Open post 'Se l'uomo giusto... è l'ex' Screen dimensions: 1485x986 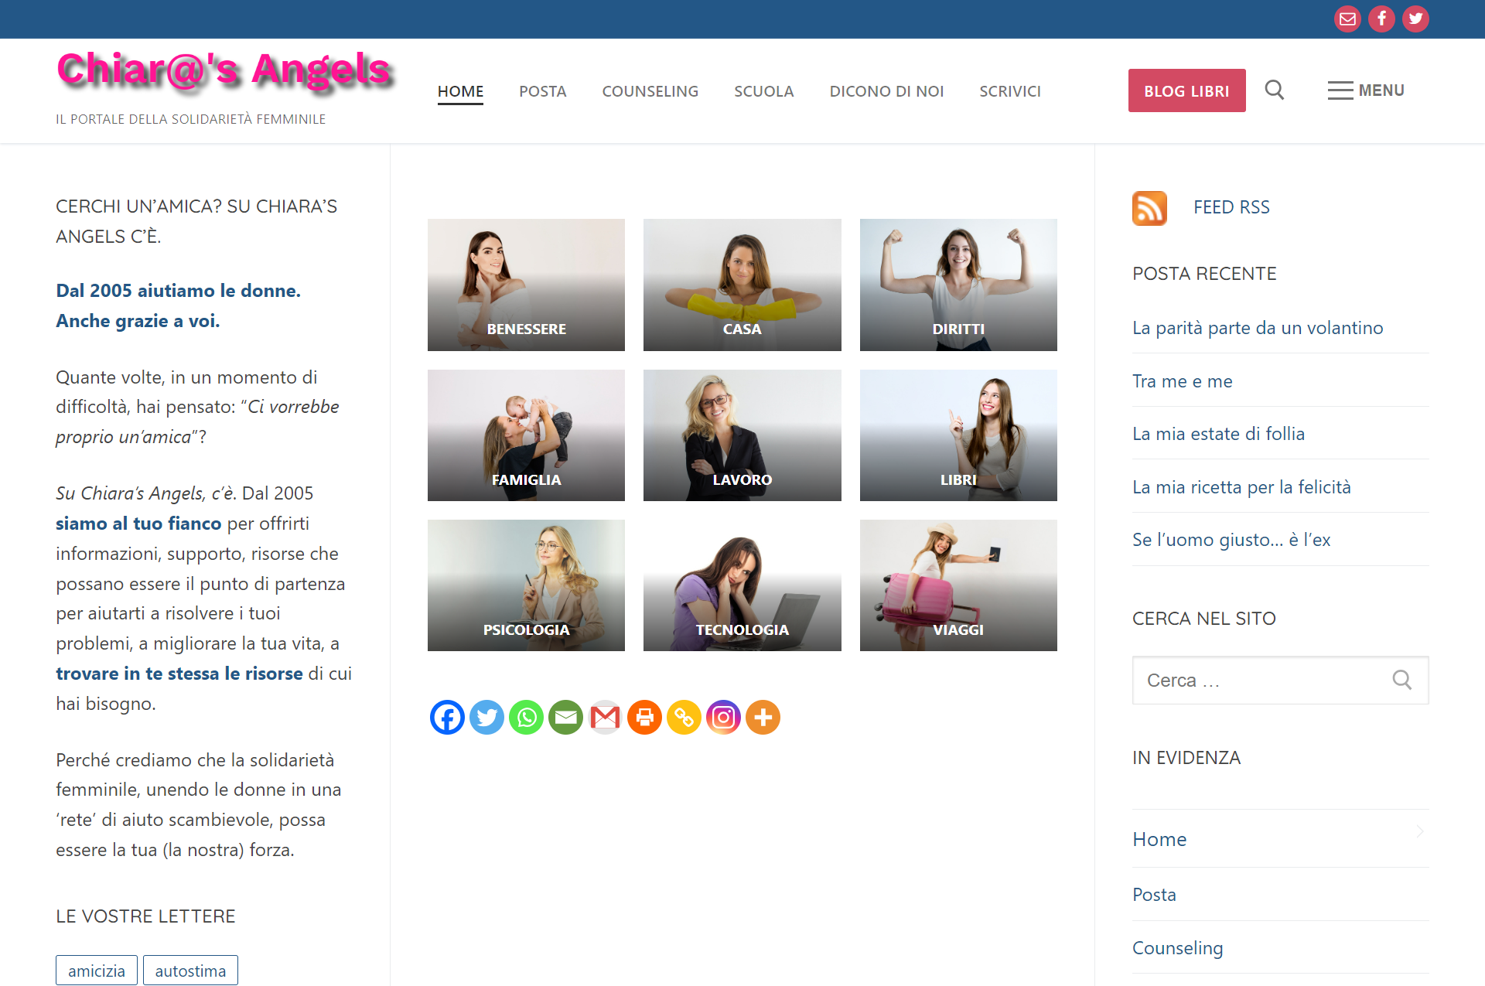click(1231, 540)
